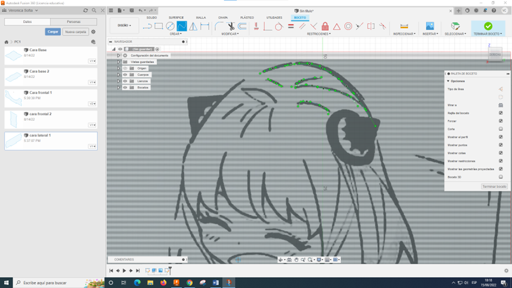Expand Vistas guardadas node

click(118, 62)
